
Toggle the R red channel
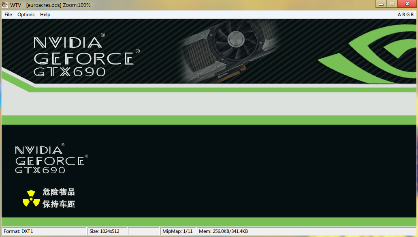point(403,15)
